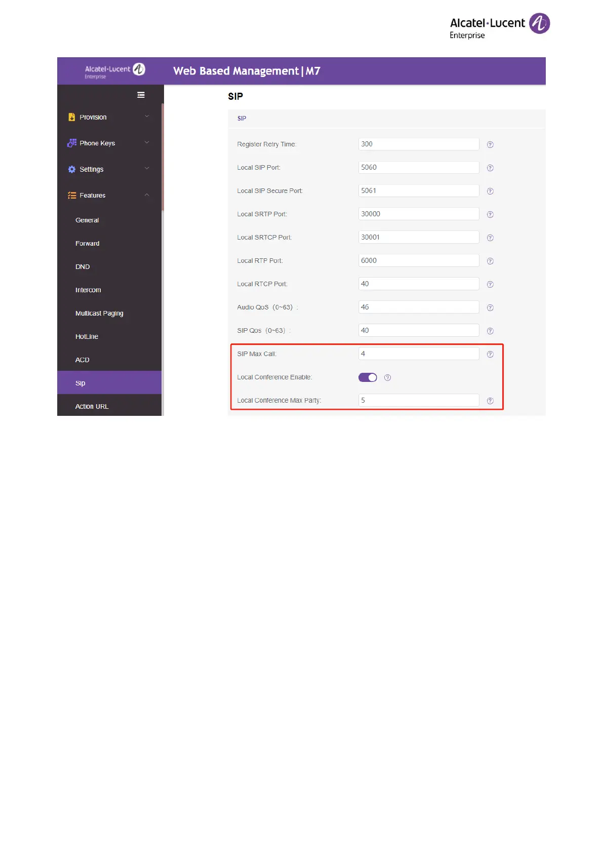Click the Phone Keys icon

pyautogui.click(x=72, y=143)
